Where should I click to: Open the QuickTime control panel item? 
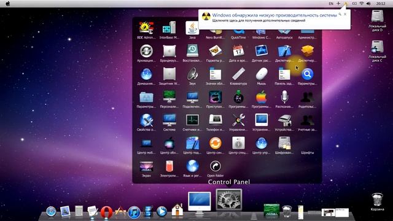(x=238, y=34)
